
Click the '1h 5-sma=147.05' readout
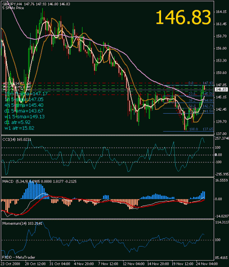24,100
